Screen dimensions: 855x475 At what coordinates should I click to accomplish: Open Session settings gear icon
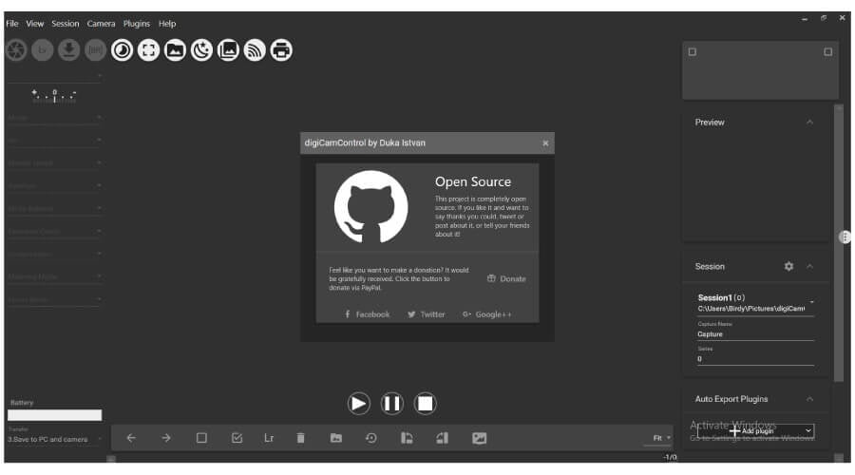(x=788, y=266)
